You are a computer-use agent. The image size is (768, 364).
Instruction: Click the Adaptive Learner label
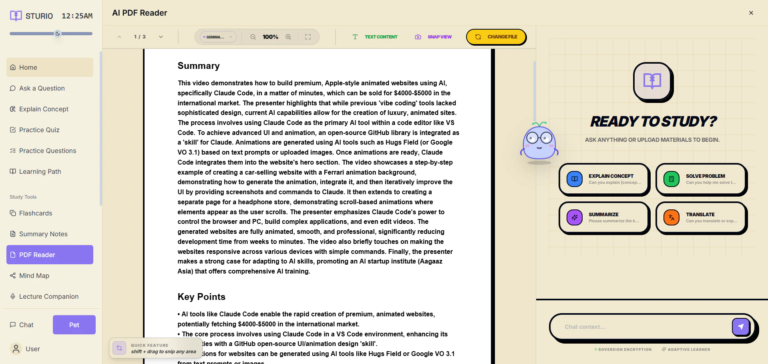click(x=686, y=350)
